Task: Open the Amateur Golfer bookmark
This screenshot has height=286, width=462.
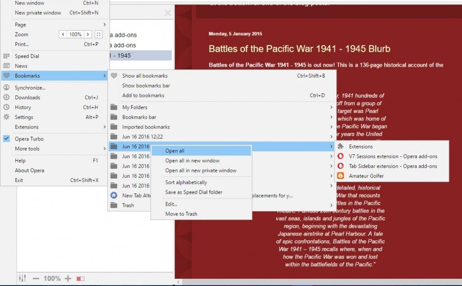Action: 392,176
